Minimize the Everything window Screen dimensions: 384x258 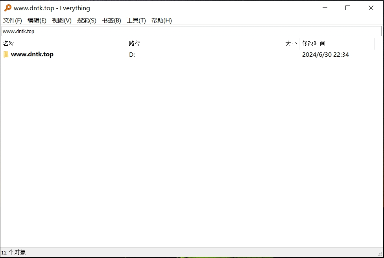point(325,8)
